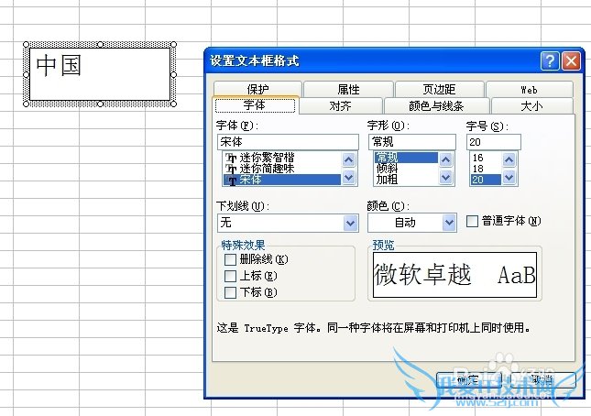Click the text box bottom-center handle

tap(100, 104)
